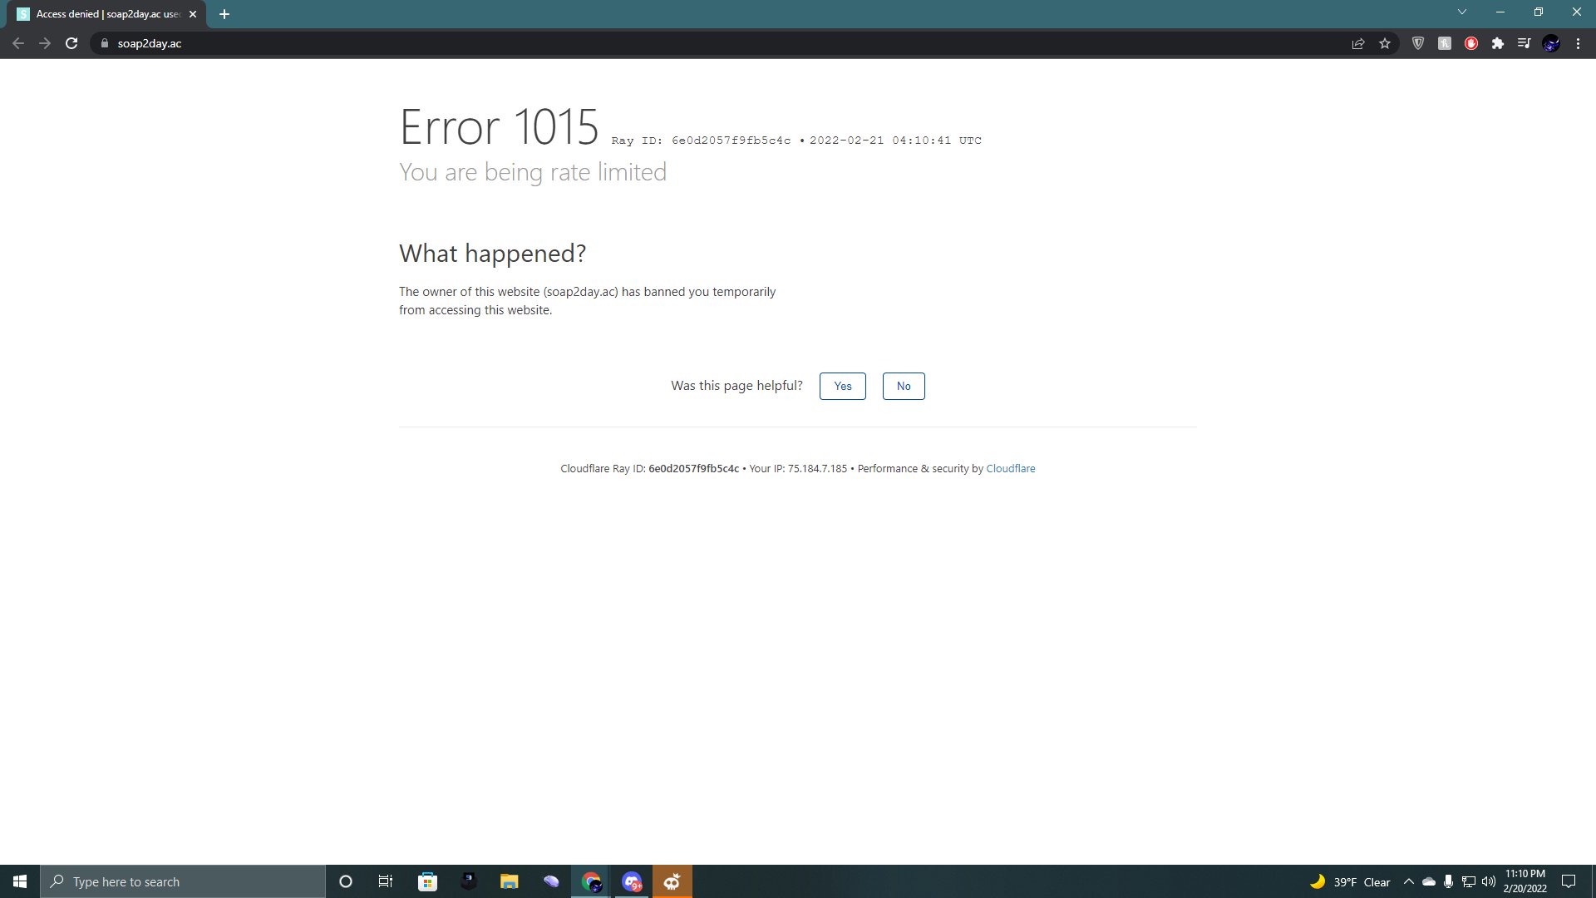Open Chrome's three-dot menu
Image resolution: width=1596 pixels, height=898 pixels.
[1578, 43]
